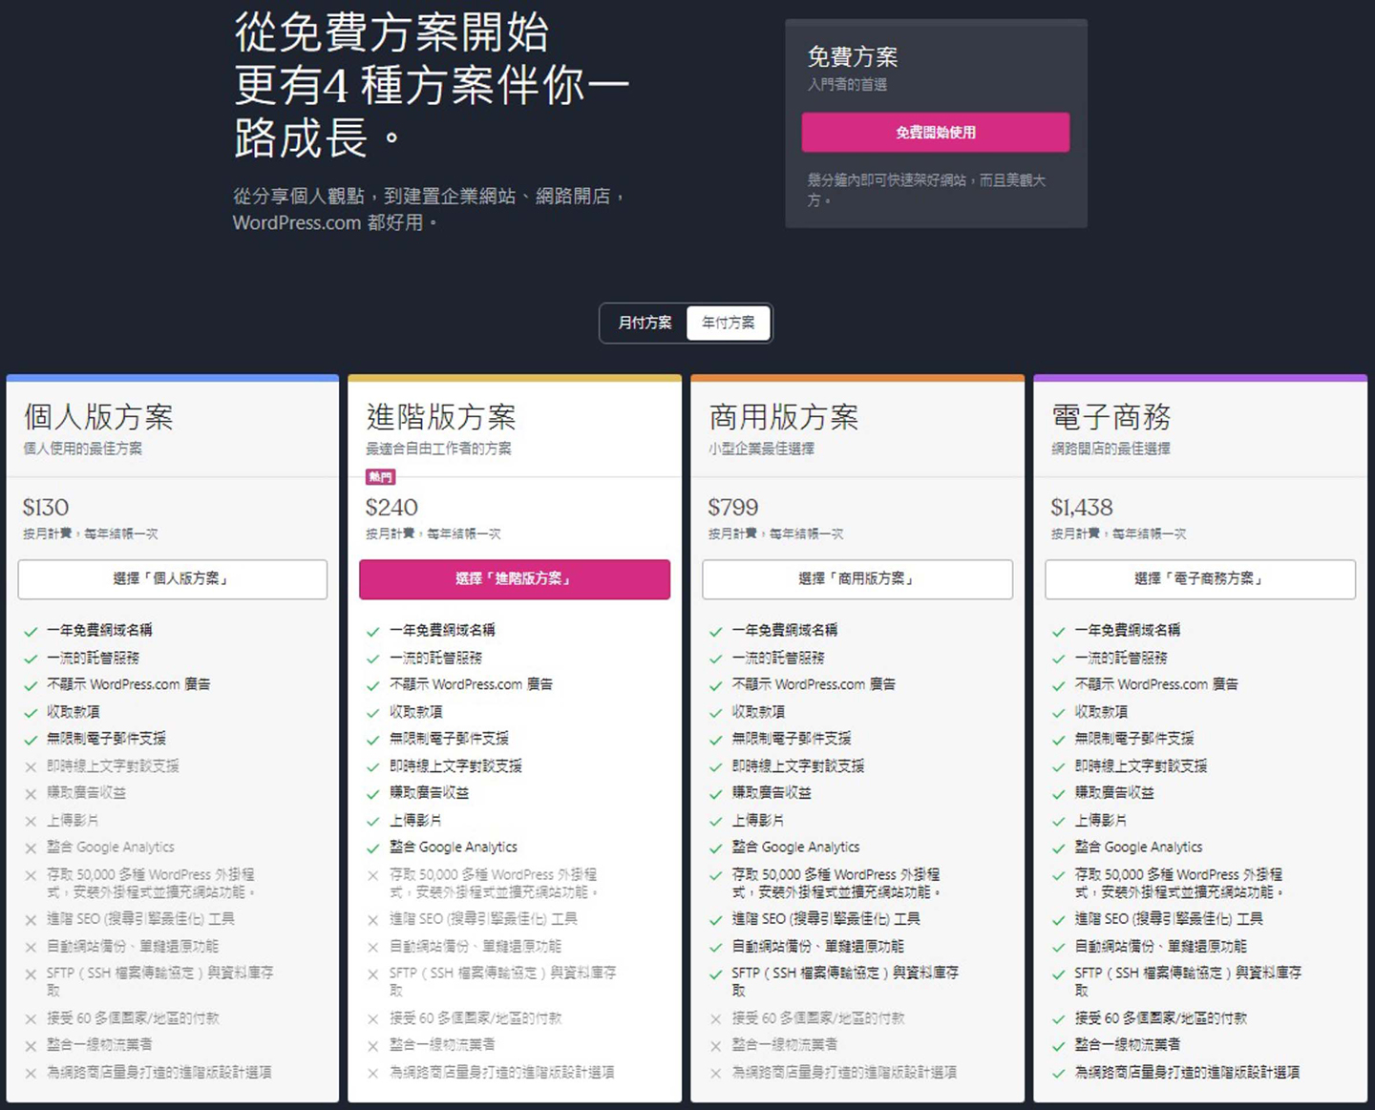Click 電子商務 plan heading
Screen dimensions: 1375x1110
(1111, 417)
